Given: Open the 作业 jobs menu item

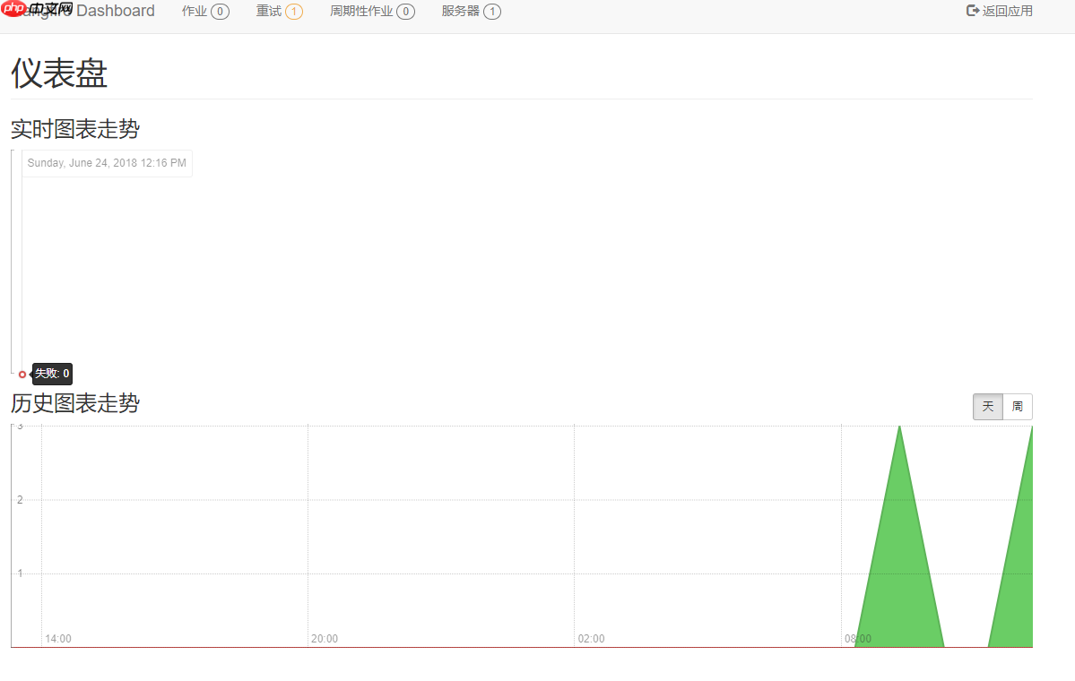Looking at the screenshot, I should 205,12.
